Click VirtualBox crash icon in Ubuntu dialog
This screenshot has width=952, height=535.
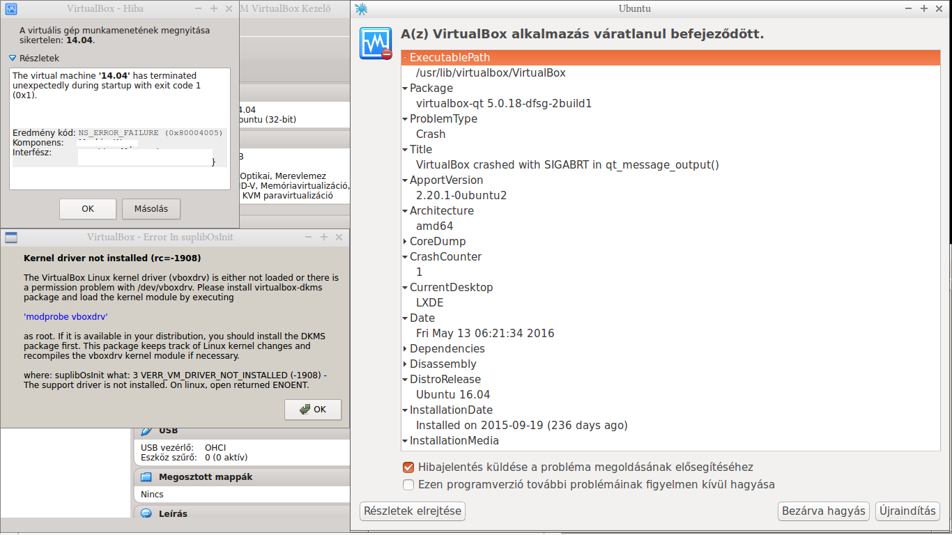pos(376,43)
